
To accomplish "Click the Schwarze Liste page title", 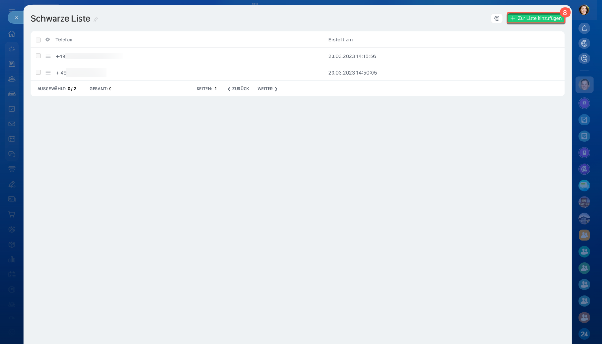I will [x=60, y=19].
